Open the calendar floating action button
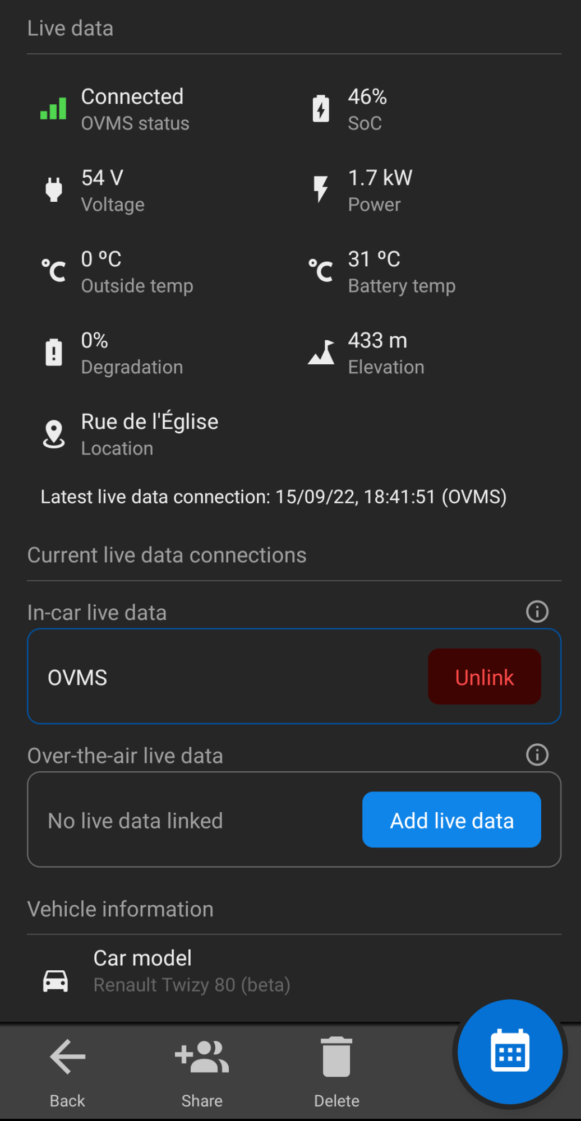Image resolution: width=581 pixels, height=1121 pixels. [x=510, y=1052]
